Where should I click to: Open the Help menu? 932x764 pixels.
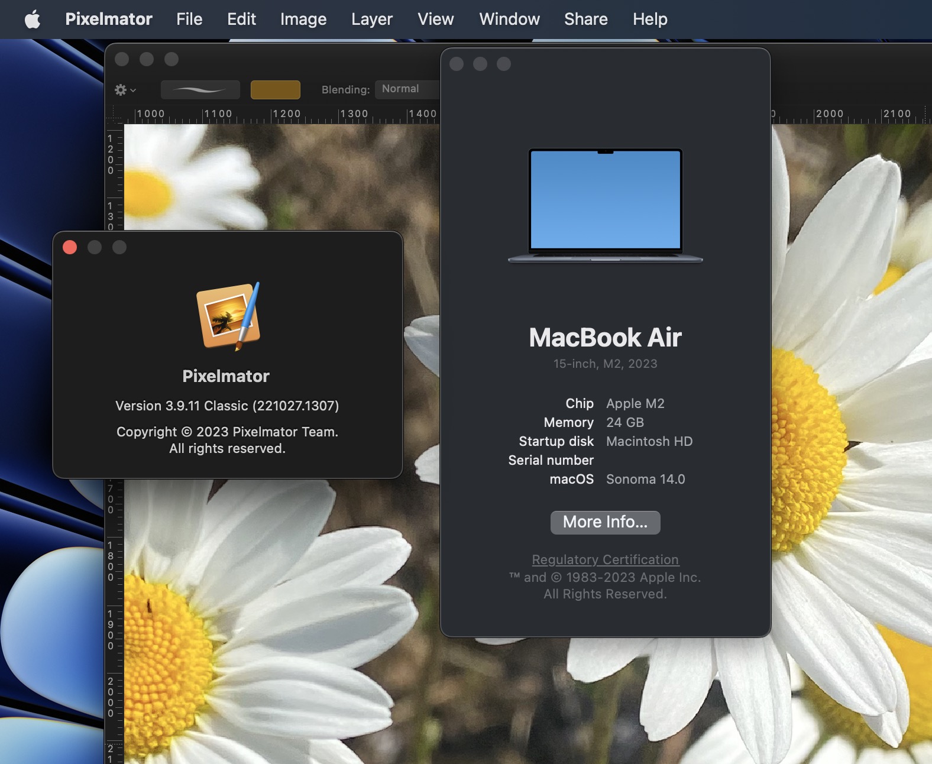(x=650, y=19)
